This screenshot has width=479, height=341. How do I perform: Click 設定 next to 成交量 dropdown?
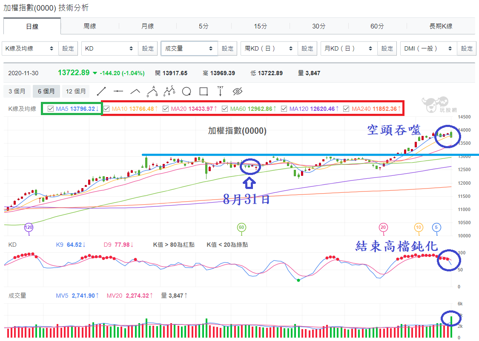(228, 48)
